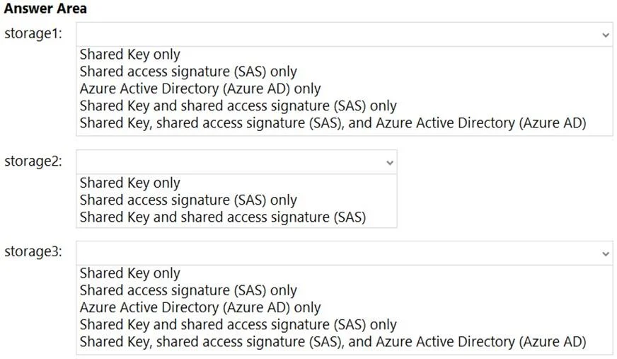617x359 pixels.
Task: Pick 'Shared Key and shared access signature (SAS)' for storage2
Action: [x=223, y=217]
